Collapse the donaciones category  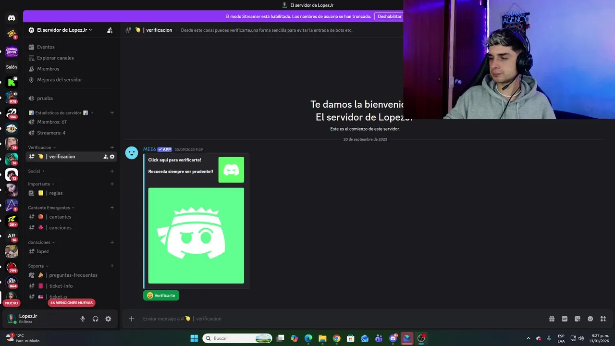[41, 242]
